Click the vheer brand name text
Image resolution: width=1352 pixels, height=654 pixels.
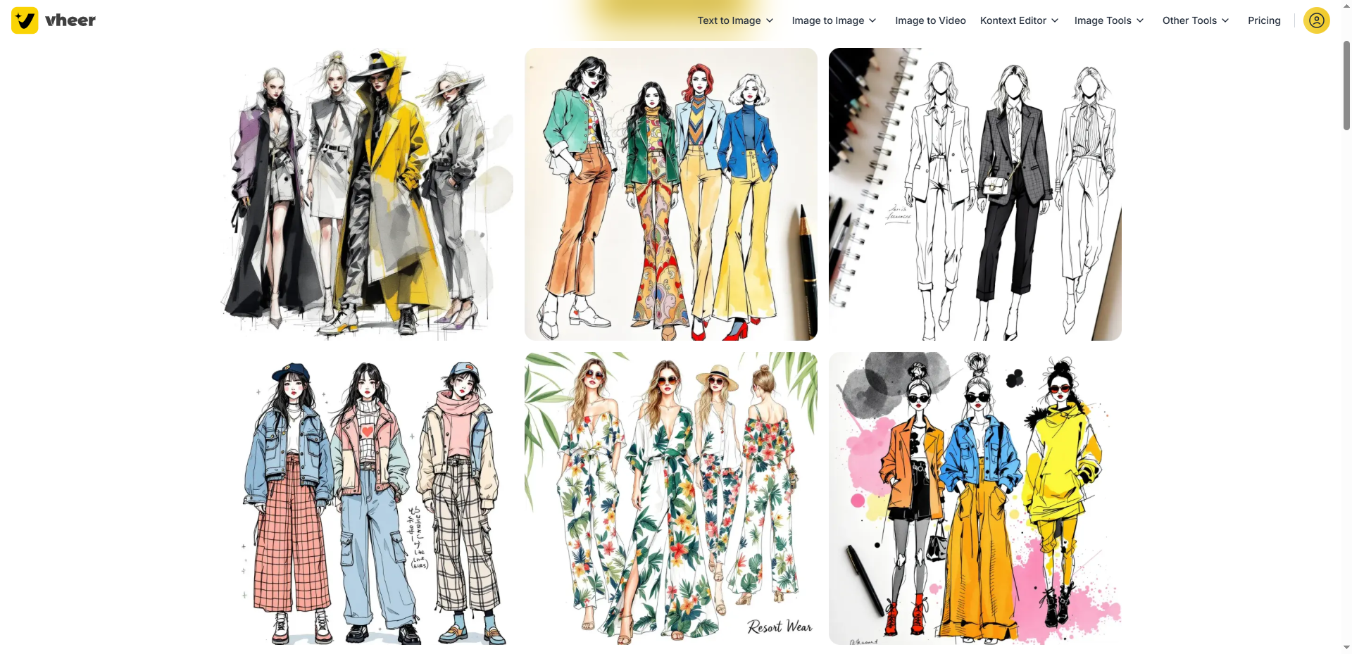click(x=70, y=20)
